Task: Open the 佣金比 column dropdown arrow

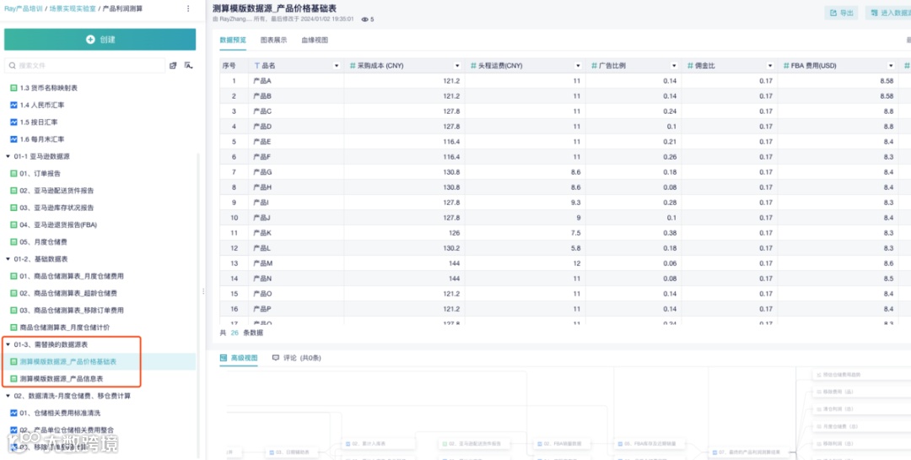Action: point(770,66)
